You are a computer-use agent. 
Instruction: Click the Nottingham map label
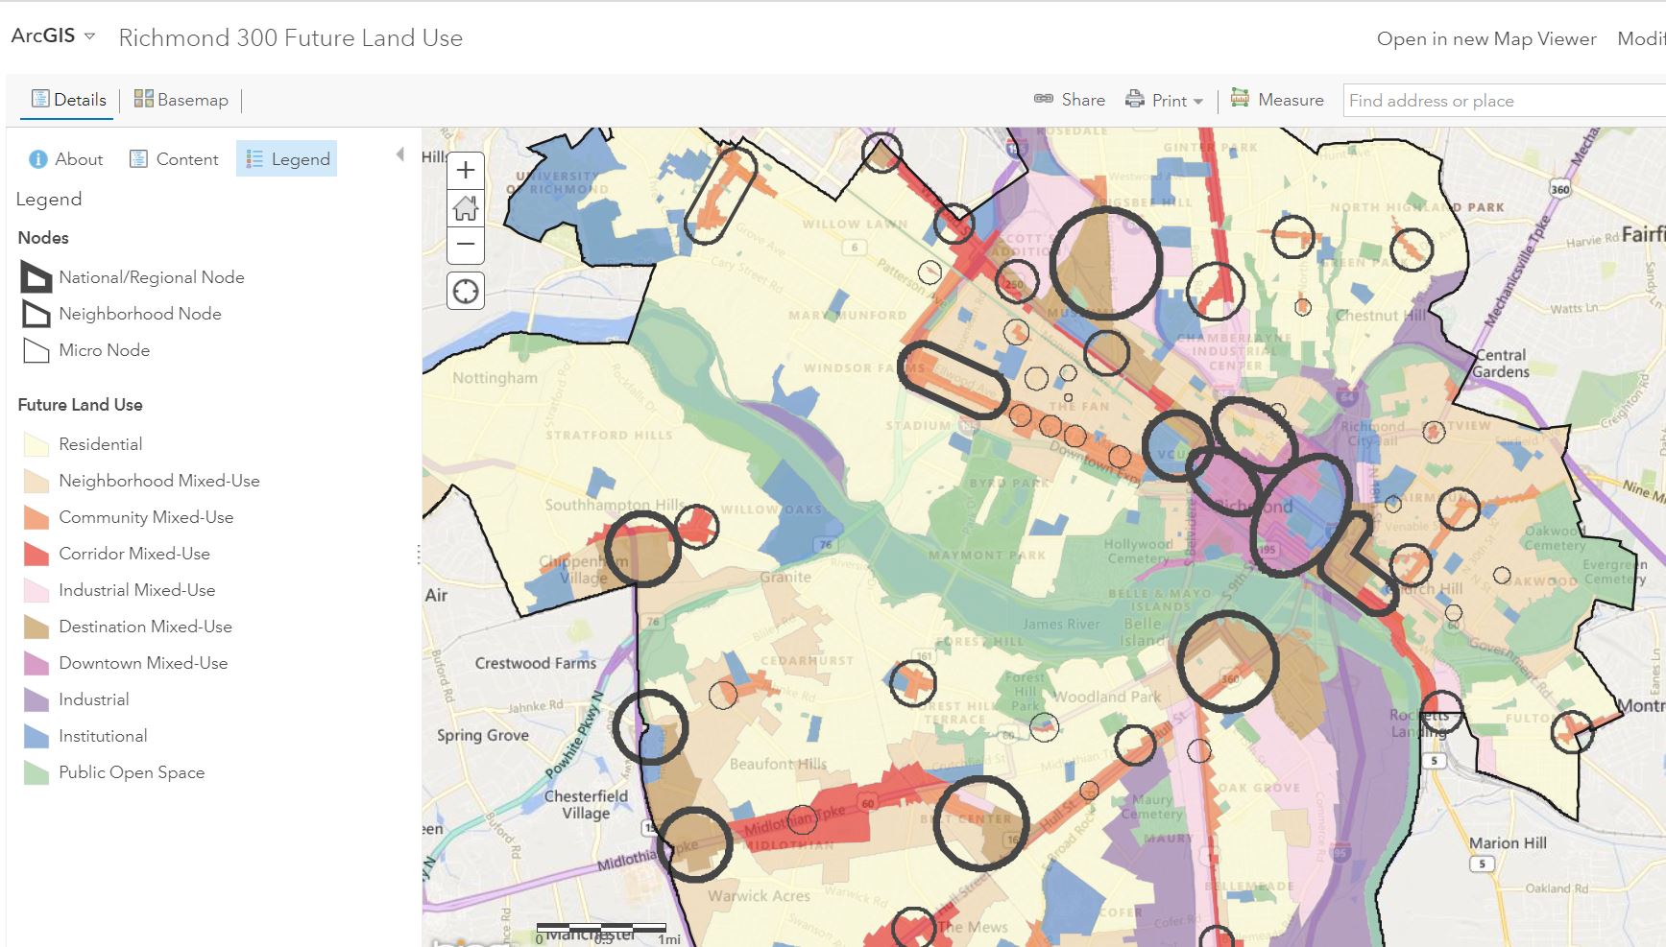[495, 378]
